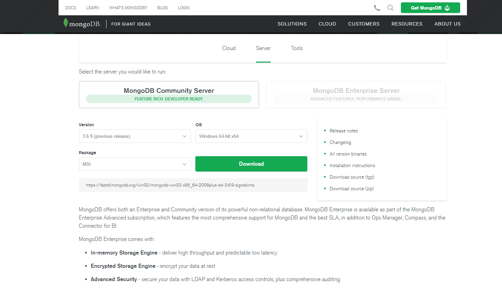This screenshot has height=293, width=502.
Task: Click LOGIN in top bar
Action: coord(184,8)
